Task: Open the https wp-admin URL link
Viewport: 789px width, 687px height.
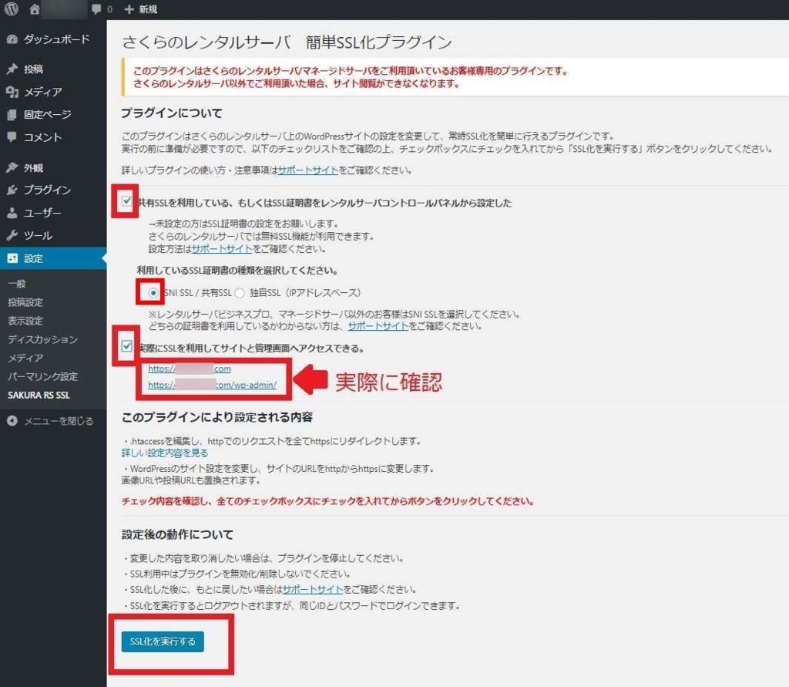Action: coord(213,385)
